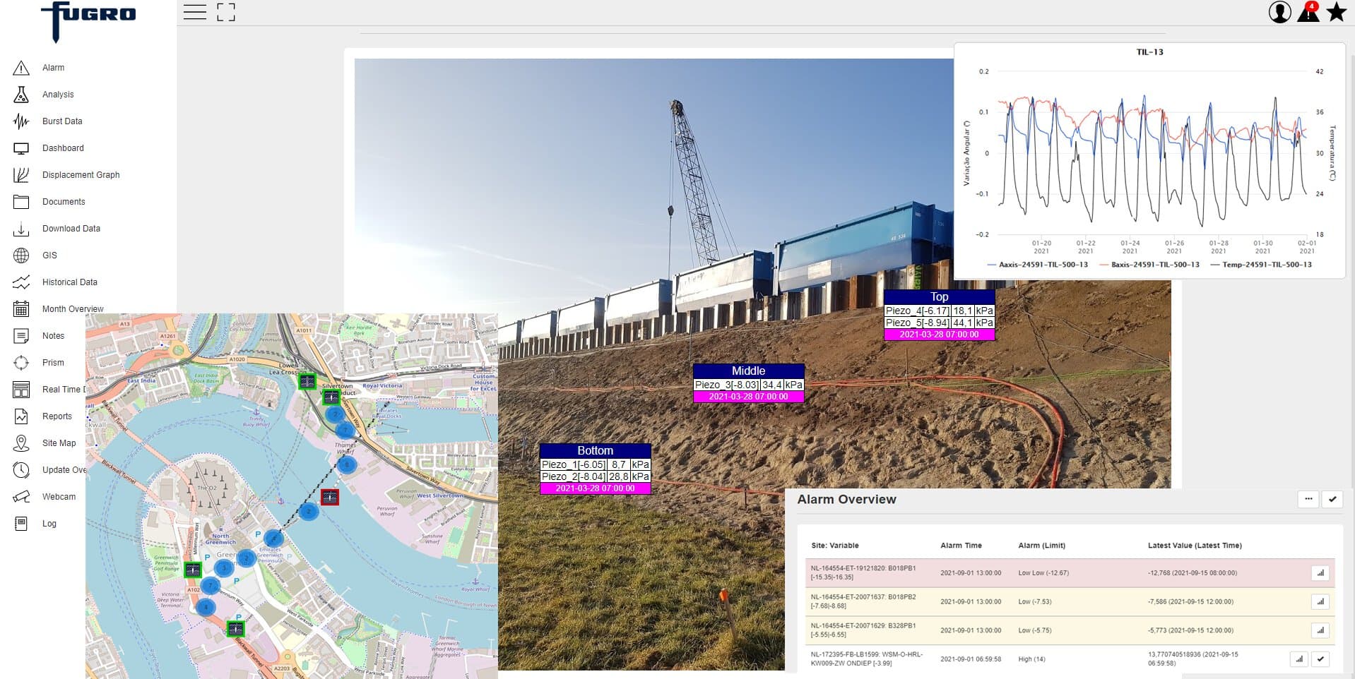
Task: Open the Alarm page from sidebar
Action: (53, 68)
